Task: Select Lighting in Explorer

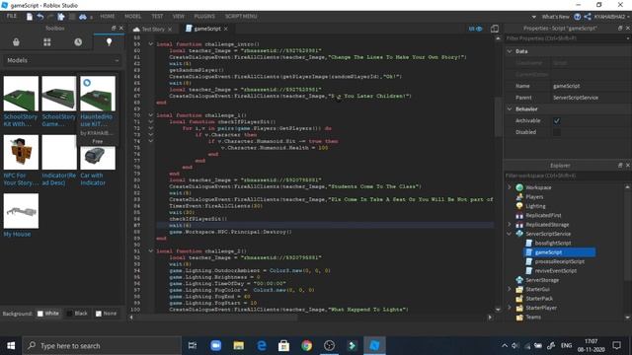Action: [535, 206]
